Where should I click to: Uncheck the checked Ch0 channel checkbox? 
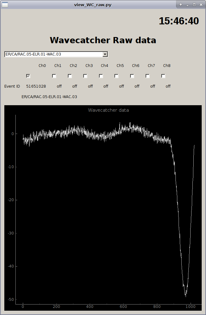(28, 76)
